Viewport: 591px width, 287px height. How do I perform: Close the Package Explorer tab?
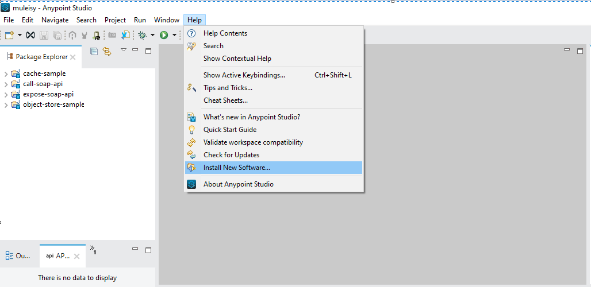coord(73,57)
